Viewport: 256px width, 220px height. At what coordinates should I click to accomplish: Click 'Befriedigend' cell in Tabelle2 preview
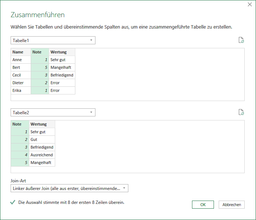(42, 147)
